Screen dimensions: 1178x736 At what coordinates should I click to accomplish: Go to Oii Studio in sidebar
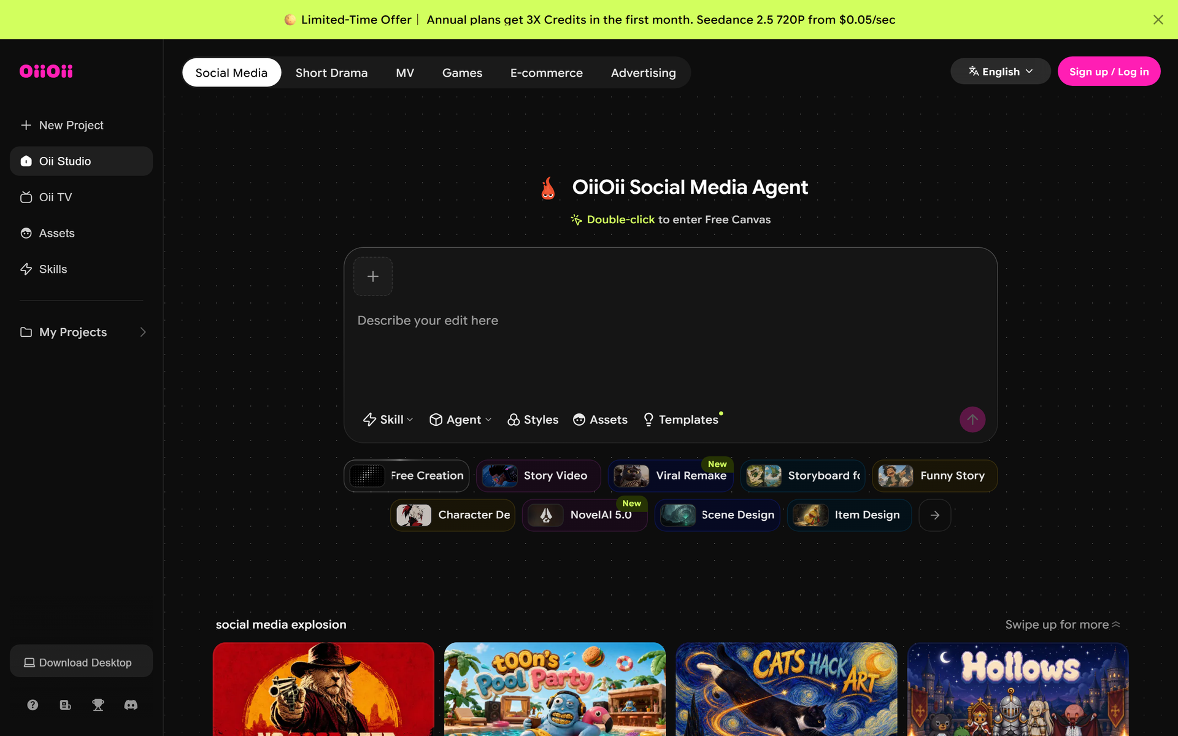click(x=81, y=161)
